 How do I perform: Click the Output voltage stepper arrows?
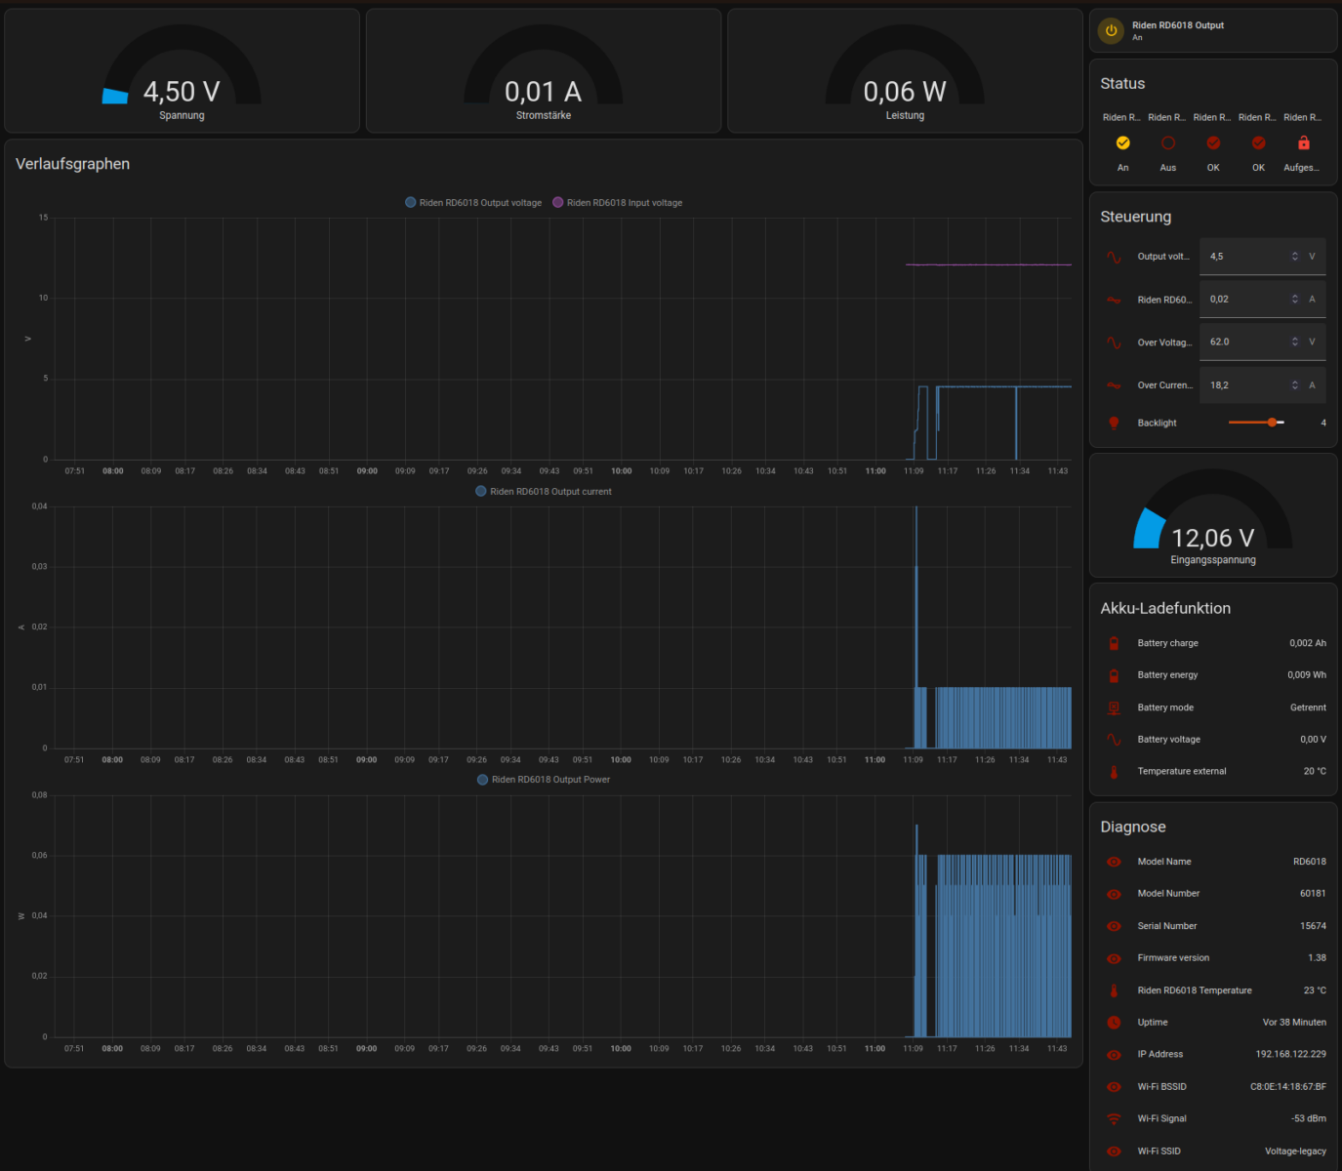1295,257
